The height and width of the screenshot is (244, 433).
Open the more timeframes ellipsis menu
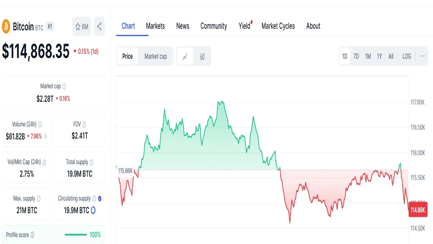coord(423,56)
